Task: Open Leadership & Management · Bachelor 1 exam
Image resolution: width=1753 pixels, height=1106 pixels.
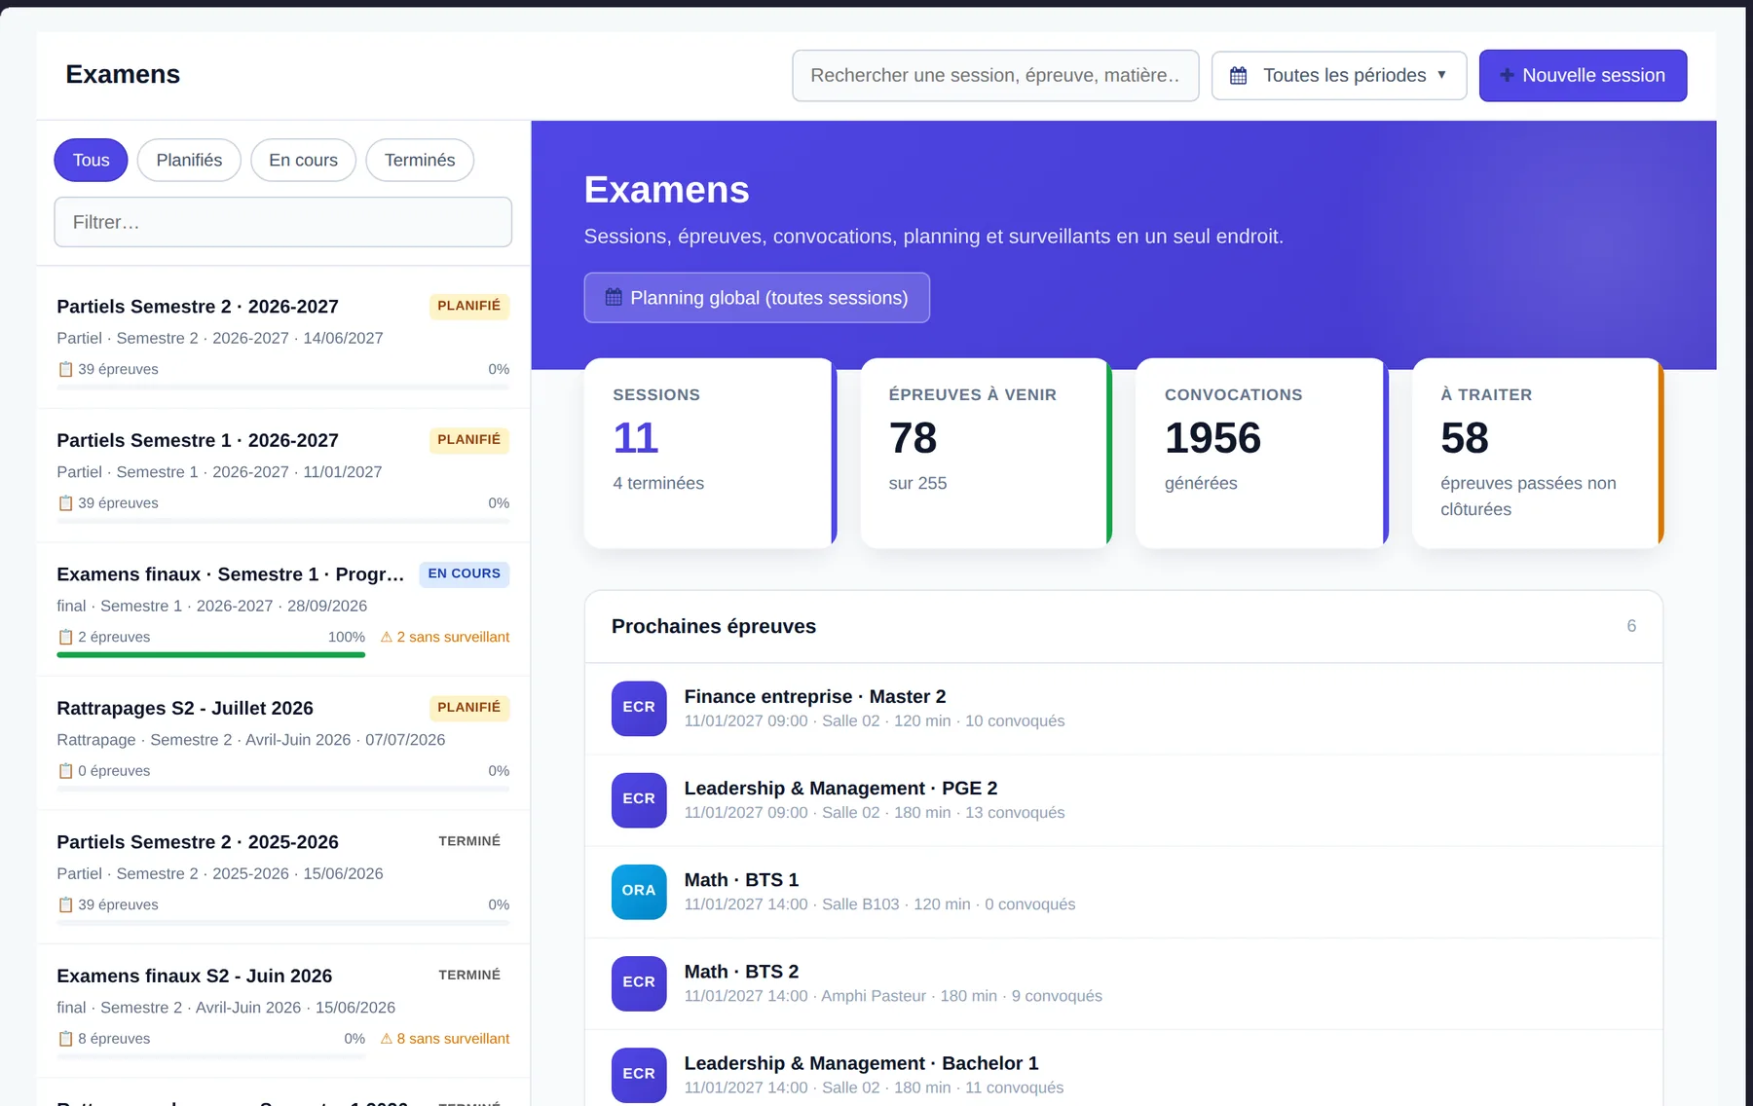Action: [x=1123, y=1068]
